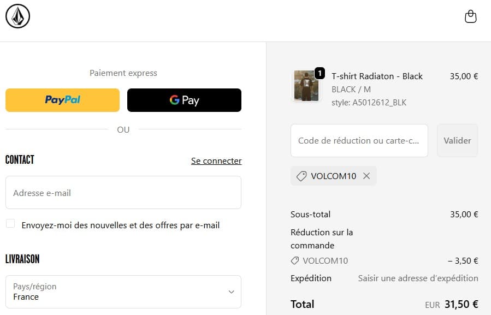Remove the VOLCOM10 discount code
491x315 pixels.
[x=366, y=176]
